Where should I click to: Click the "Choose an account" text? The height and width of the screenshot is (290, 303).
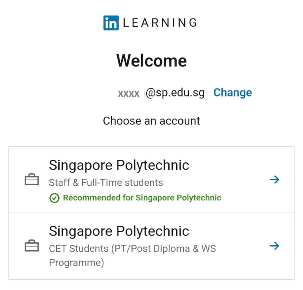pos(151,121)
